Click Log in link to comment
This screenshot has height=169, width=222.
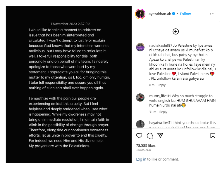coord(141,159)
